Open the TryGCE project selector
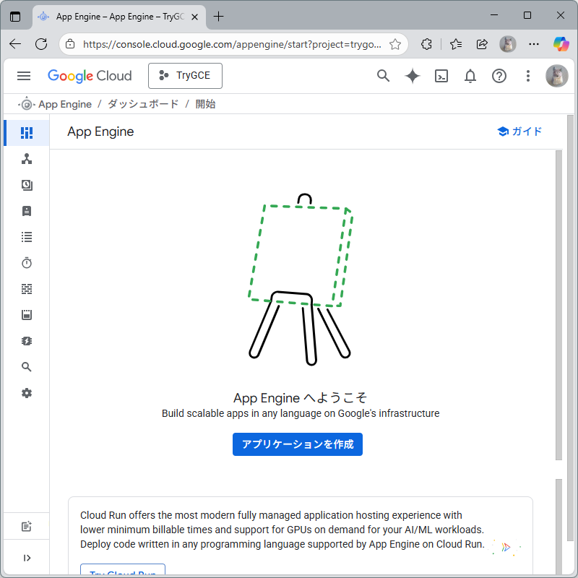 [185, 76]
